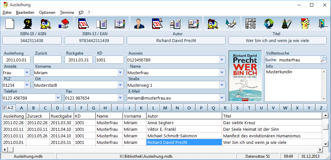
Task: Click the blank new document icon
Action: (10, 24)
